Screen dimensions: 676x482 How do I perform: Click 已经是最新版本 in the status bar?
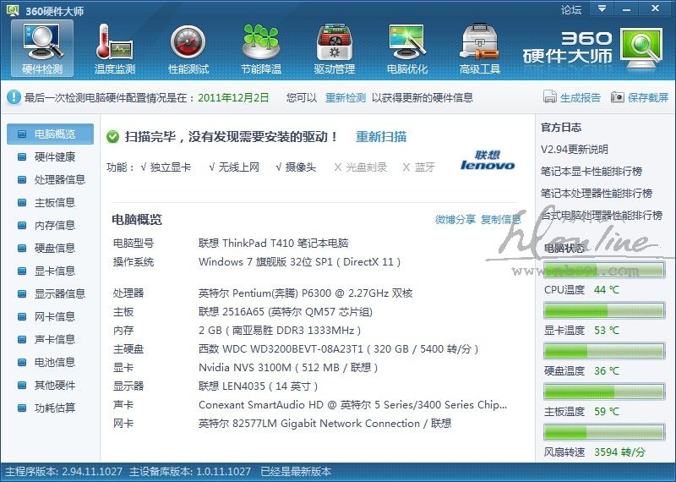point(296,472)
